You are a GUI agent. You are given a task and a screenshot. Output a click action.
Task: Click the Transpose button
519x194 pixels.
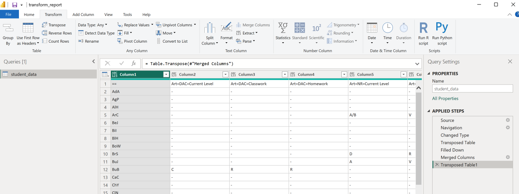(x=54, y=25)
